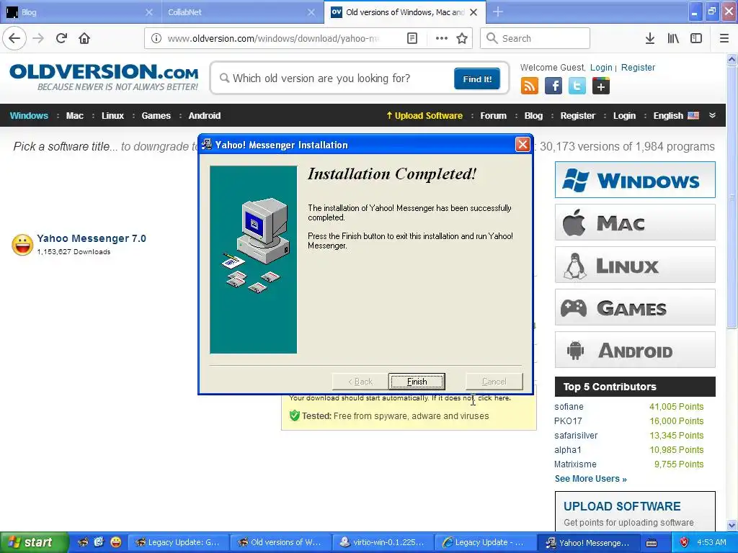Image resolution: width=738 pixels, height=553 pixels.
Task: Select Mac in the site navigation bar
Action: 74,116
